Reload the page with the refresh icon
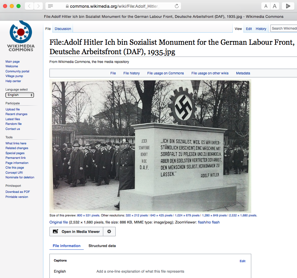Viewport: 297px width, 278px height. click(x=177, y=6)
